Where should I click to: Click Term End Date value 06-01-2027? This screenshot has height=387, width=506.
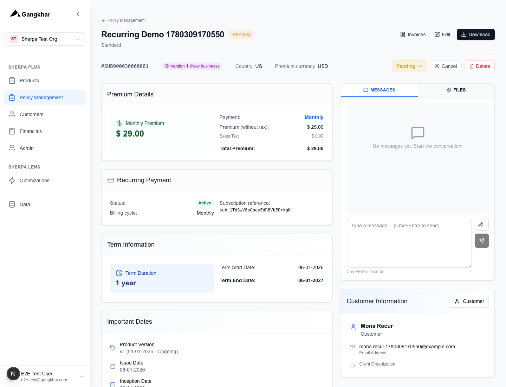click(x=311, y=280)
